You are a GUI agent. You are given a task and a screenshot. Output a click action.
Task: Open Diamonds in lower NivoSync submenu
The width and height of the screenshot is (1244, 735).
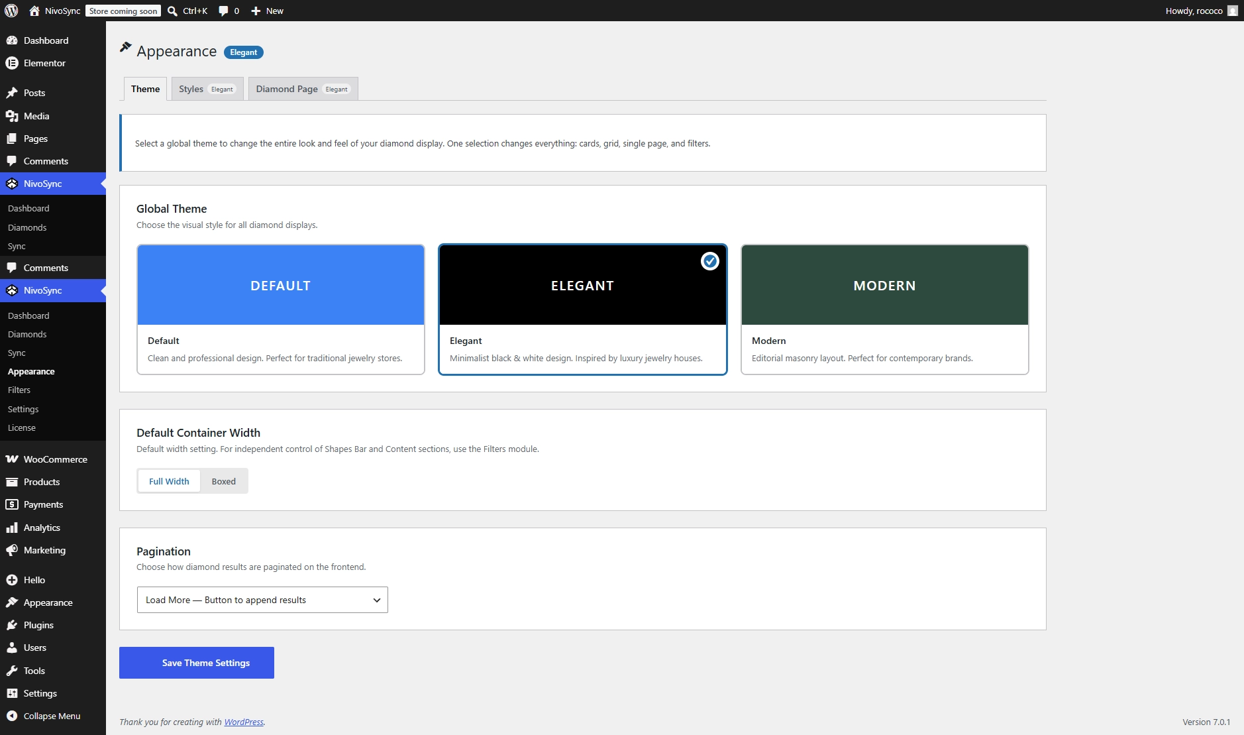coord(27,334)
